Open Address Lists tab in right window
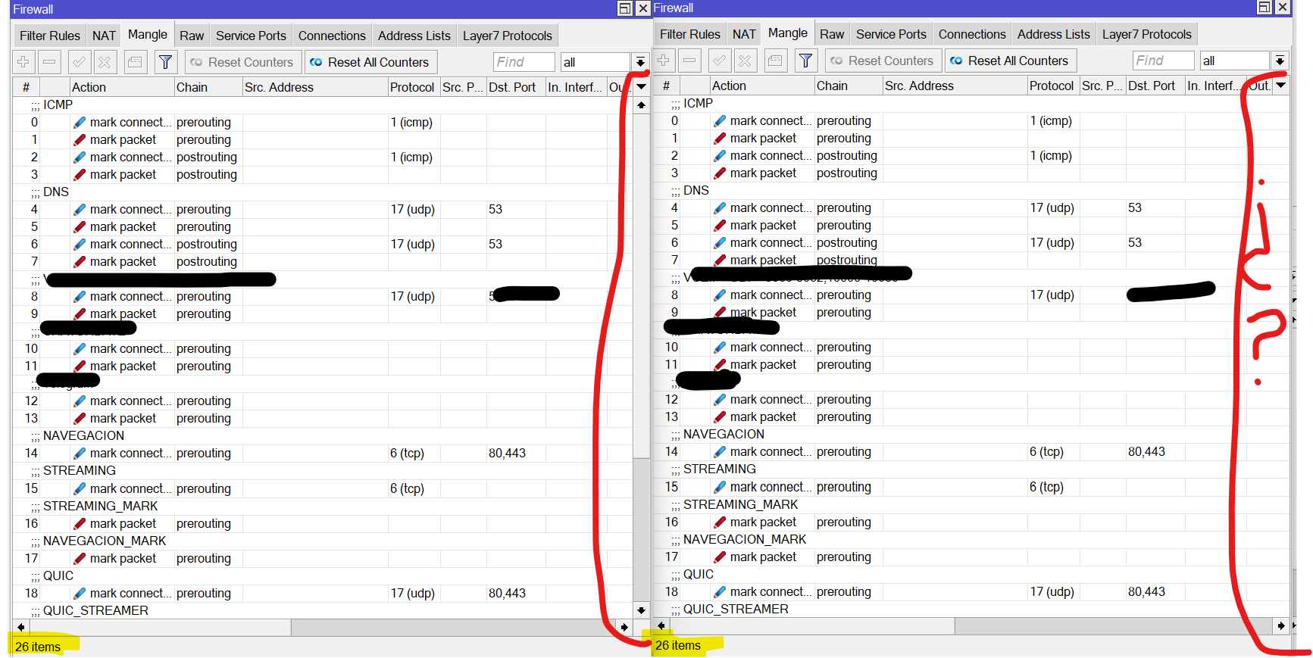This screenshot has height=658, width=1313. tap(1053, 34)
